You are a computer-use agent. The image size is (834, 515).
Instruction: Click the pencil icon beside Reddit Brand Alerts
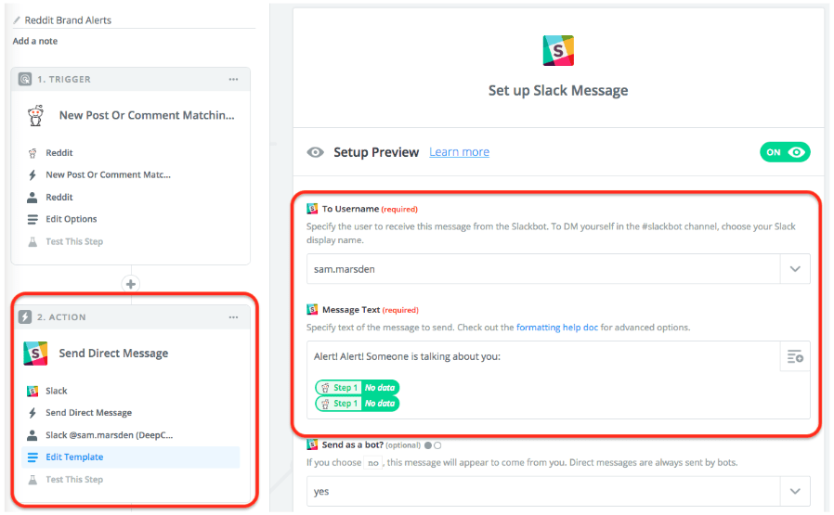(x=17, y=20)
